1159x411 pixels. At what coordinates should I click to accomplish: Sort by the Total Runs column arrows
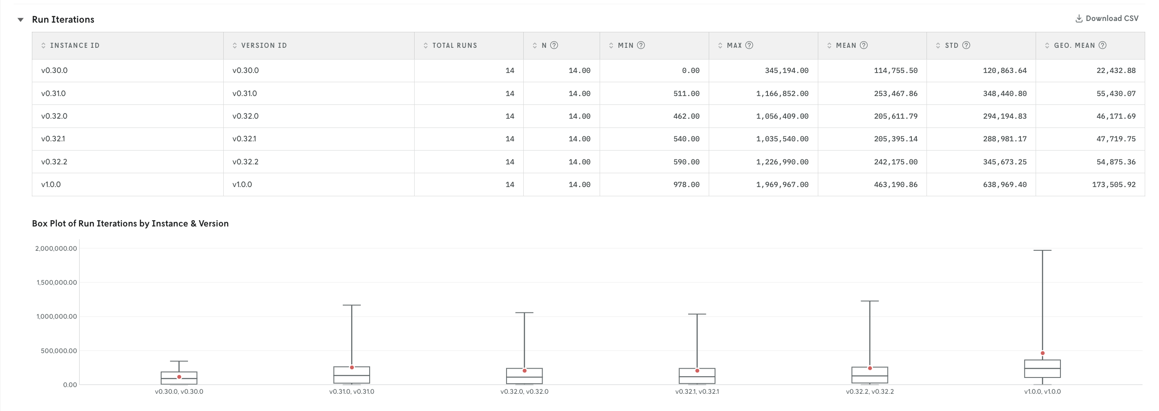pyautogui.click(x=425, y=45)
